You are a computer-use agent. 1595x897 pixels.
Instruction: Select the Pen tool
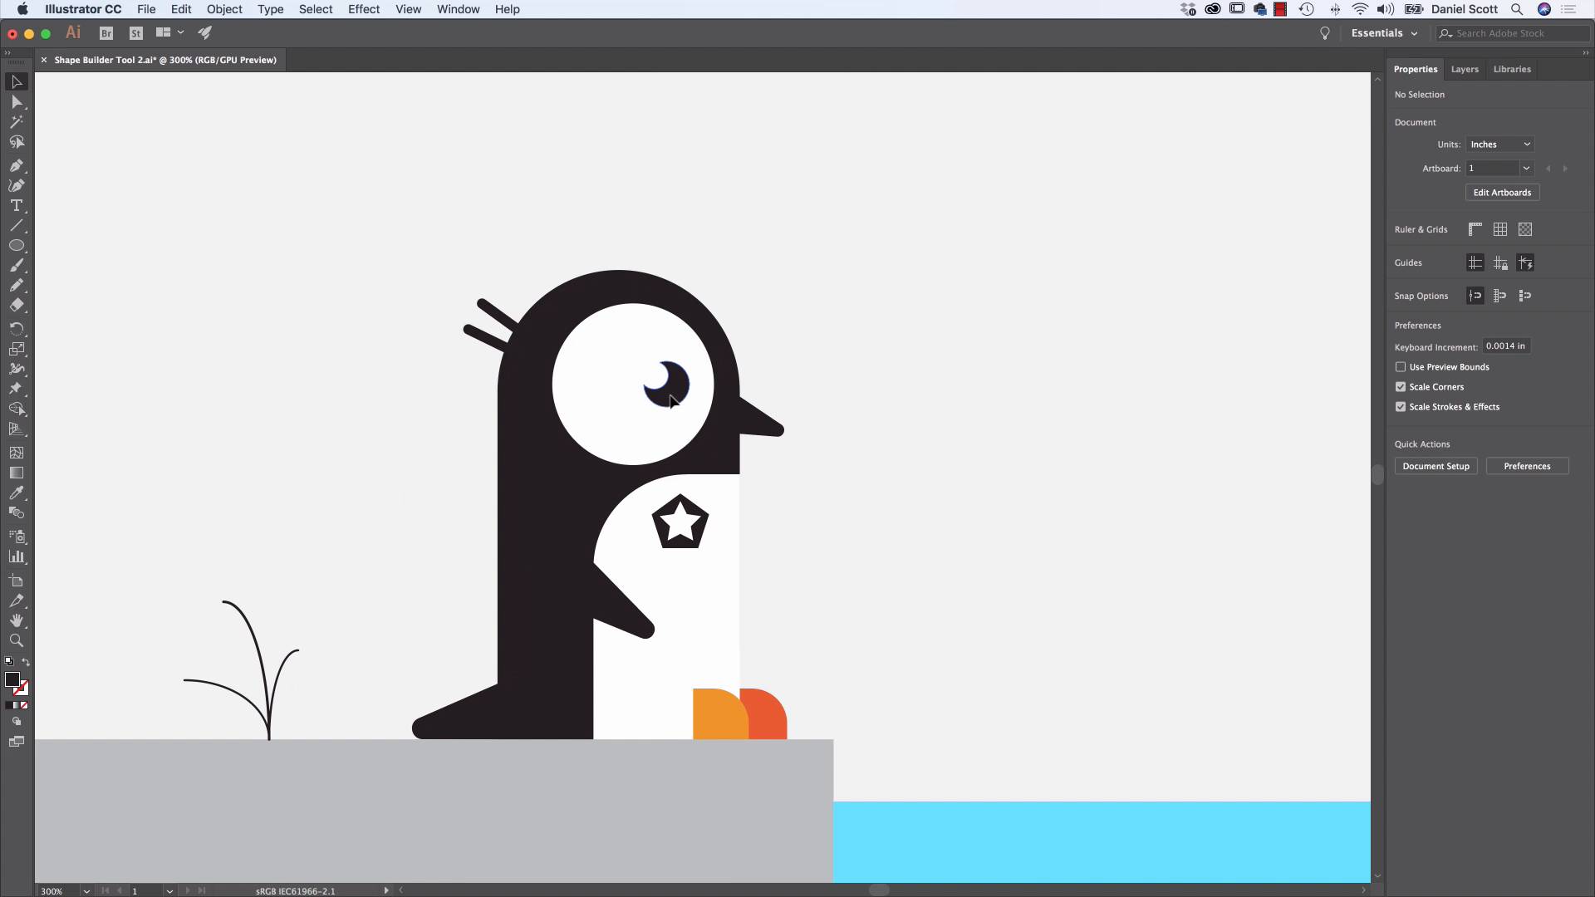(x=17, y=165)
